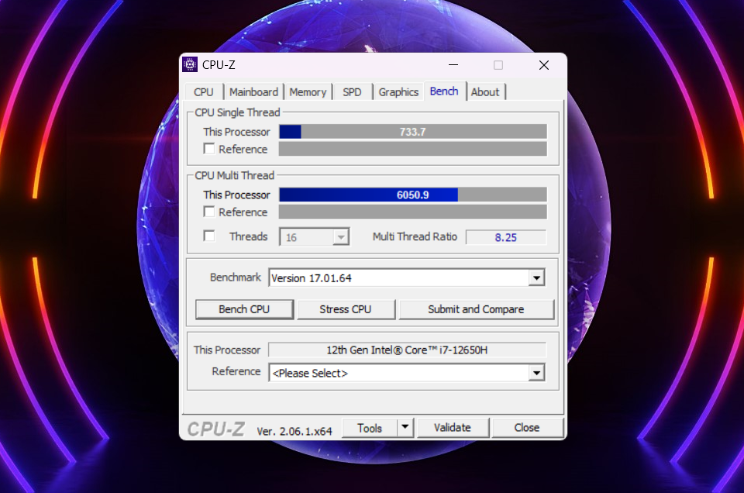Minimize the CPU-Z window
This screenshot has height=493, width=744.
pos(453,65)
